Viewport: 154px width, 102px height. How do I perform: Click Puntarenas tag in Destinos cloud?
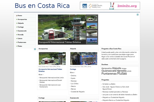[109, 74]
